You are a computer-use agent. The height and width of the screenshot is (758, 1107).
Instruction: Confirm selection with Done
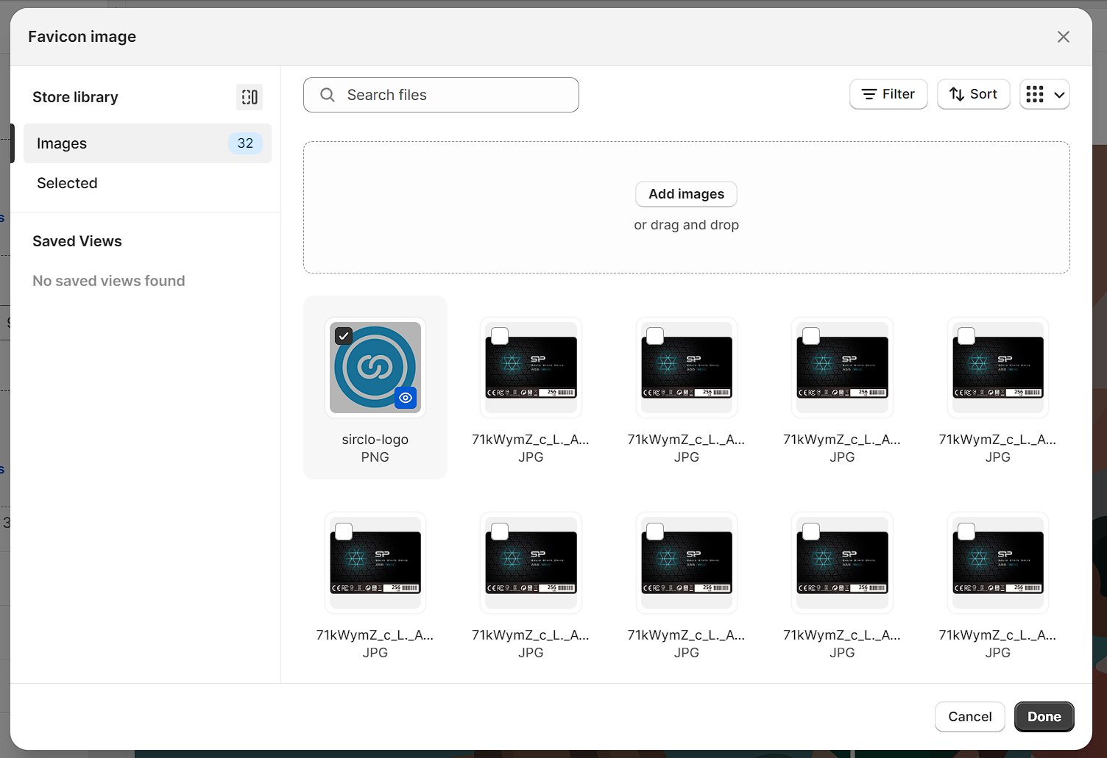tap(1044, 717)
